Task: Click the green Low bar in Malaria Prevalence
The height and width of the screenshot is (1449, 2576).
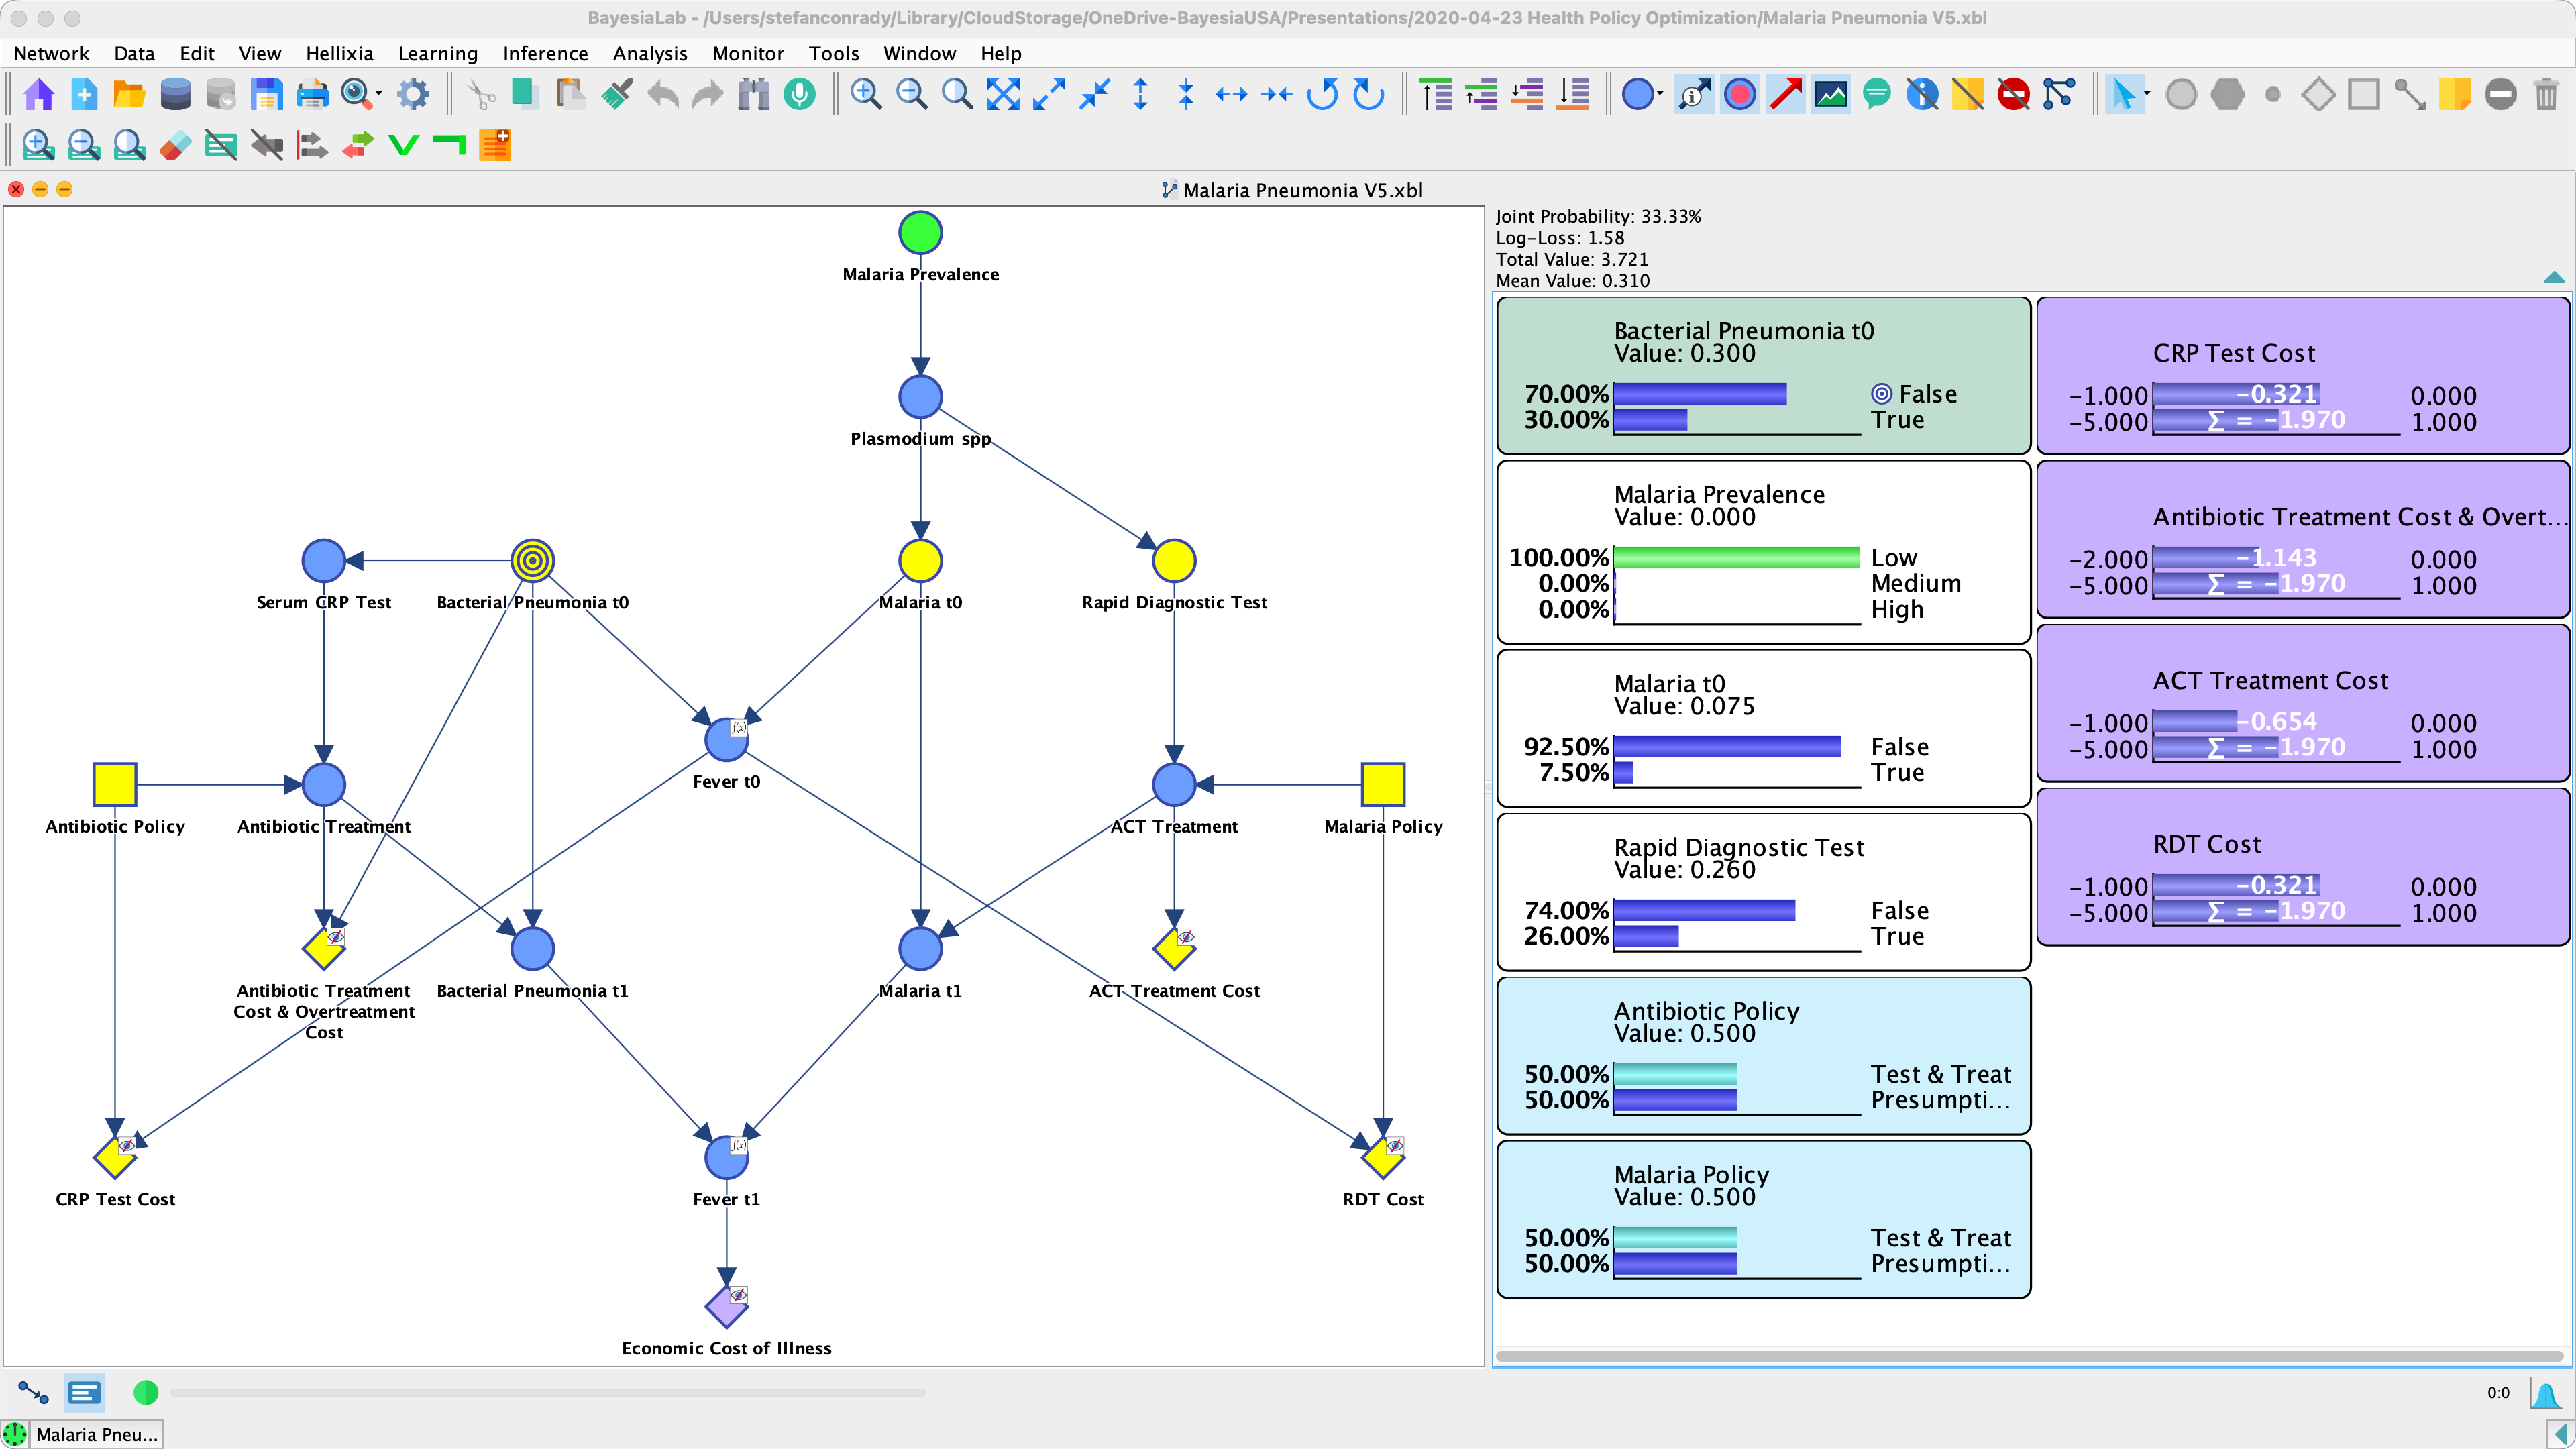Action: click(1736, 557)
